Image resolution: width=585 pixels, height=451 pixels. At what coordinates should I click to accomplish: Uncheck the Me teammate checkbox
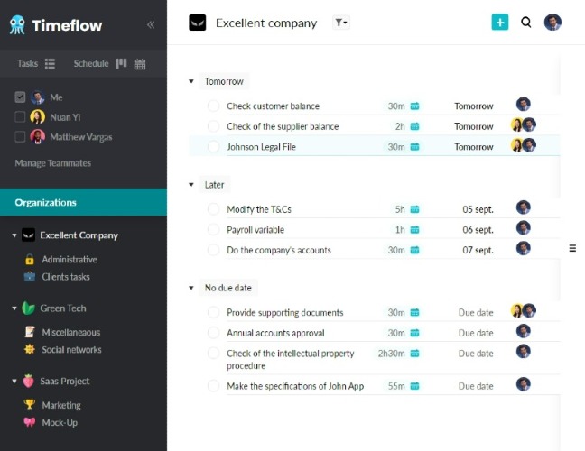tap(20, 97)
